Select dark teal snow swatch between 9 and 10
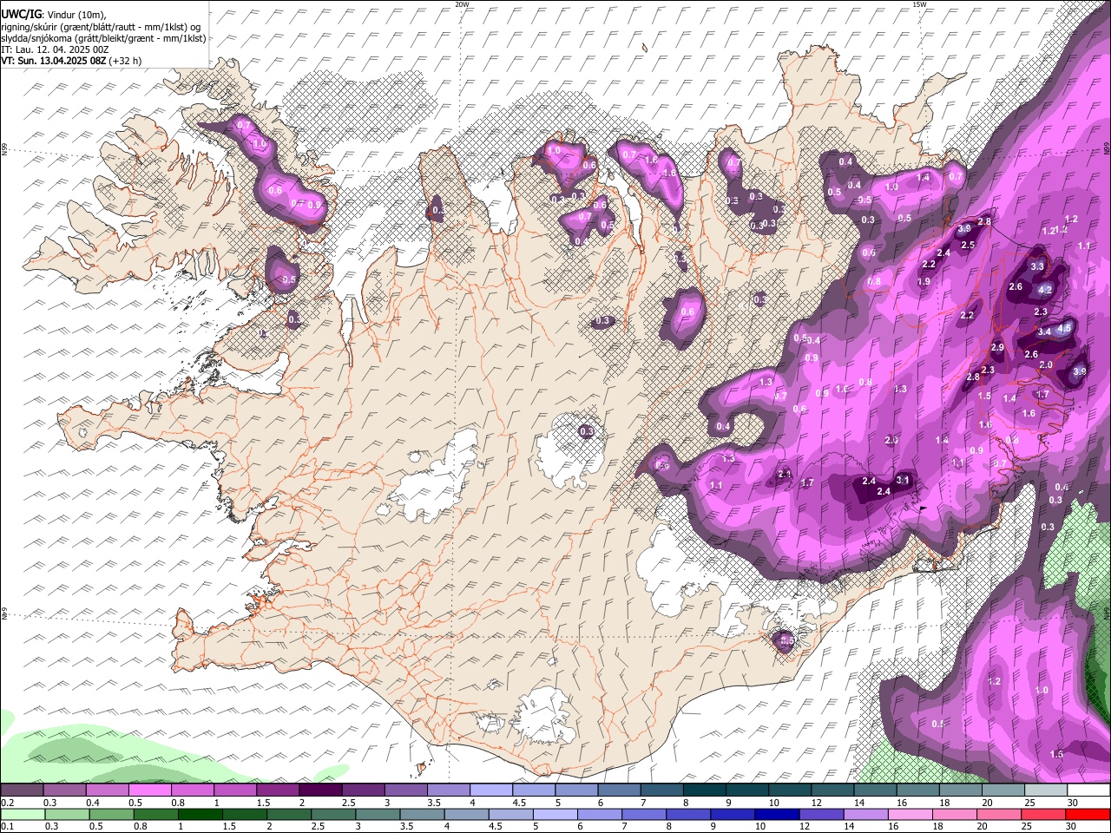 746,790
